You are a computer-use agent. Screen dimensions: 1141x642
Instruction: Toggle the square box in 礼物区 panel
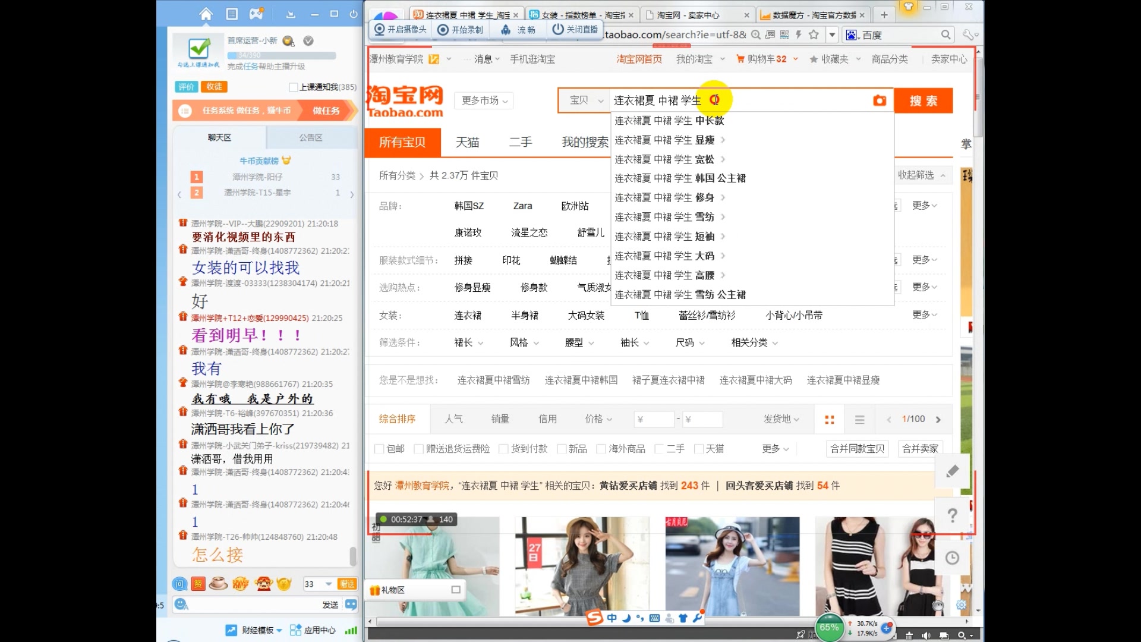coord(456,590)
